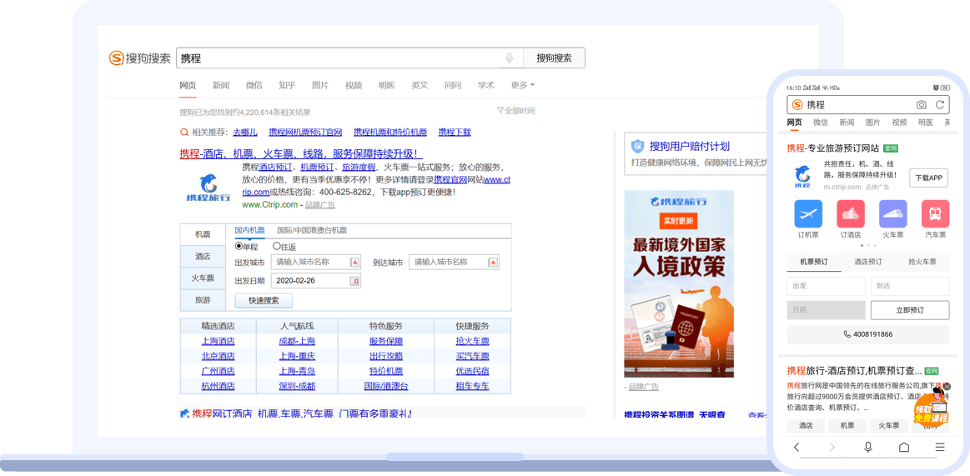Open calendar icon in 出发日期 field
The width and height of the screenshot is (970, 476).
tap(355, 281)
